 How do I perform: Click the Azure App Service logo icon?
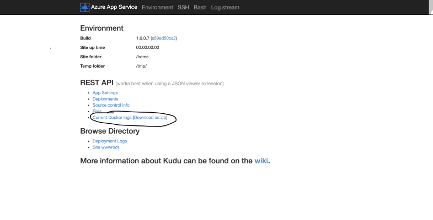coord(85,7)
